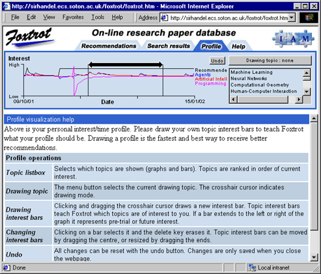Screen dimensions: 321x274
Task: Click the status bar page icon
Action: (x=7, y=267)
